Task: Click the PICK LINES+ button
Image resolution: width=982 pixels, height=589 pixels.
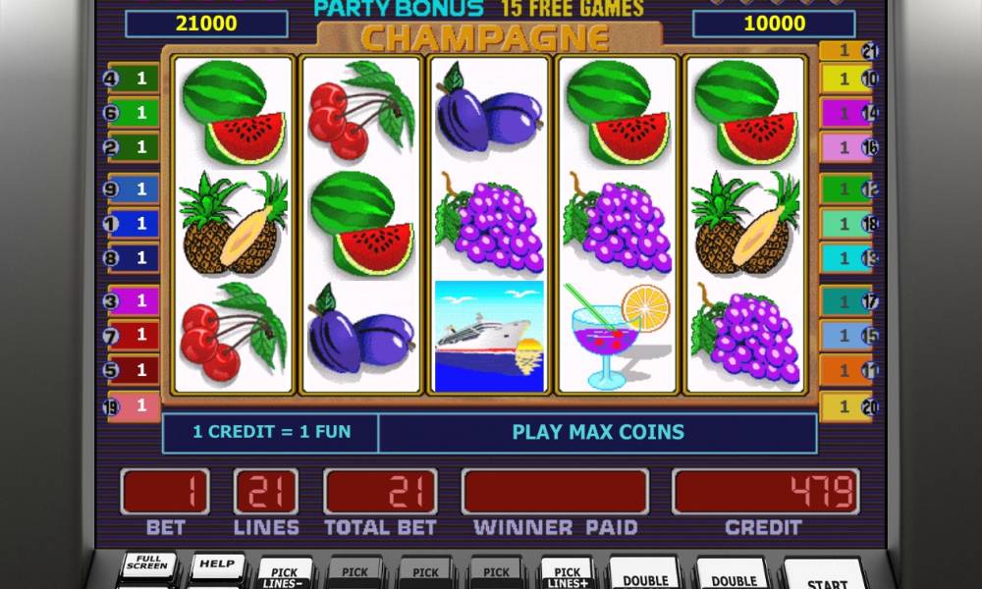Action: pos(568,574)
